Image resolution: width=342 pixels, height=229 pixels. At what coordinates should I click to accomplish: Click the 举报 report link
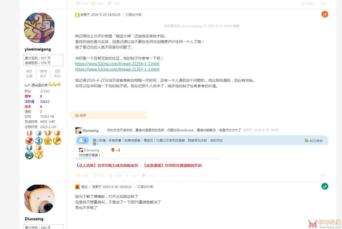(323, 3)
